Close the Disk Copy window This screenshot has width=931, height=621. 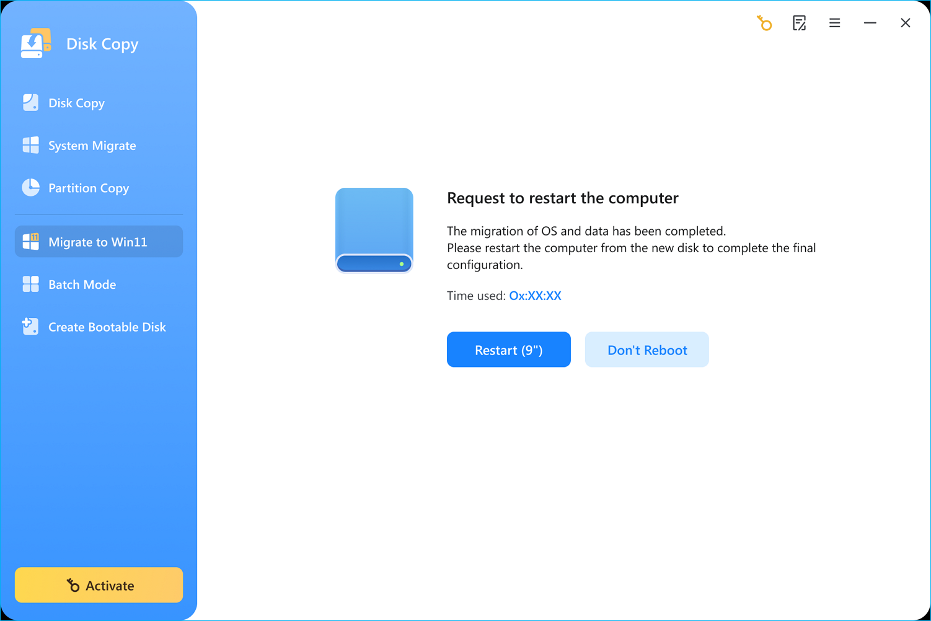pos(906,23)
